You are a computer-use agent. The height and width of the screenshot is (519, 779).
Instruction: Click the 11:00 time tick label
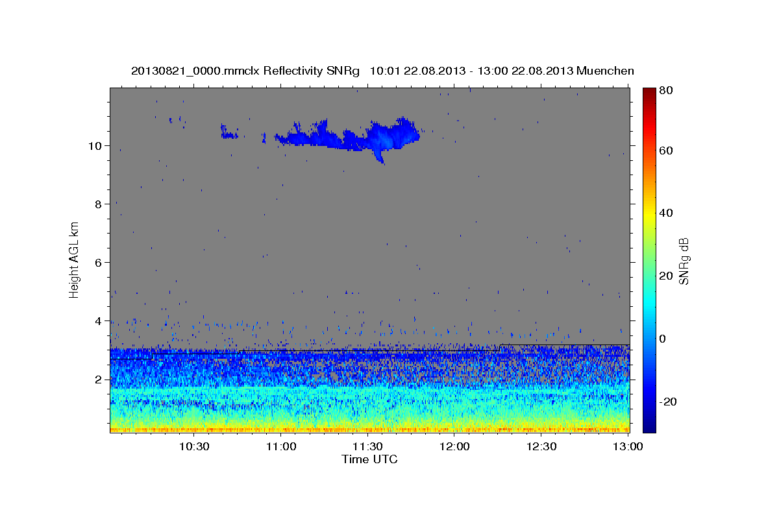click(x=281, y=446)
